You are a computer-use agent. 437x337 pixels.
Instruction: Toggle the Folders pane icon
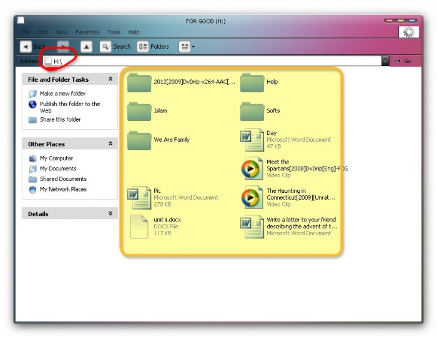pyautogui.click(x=143, y=47)
